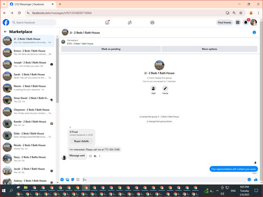Screen dimensions: 263x197
Task: Open File Explorer from the taskbar
Action: click(x=26, y=188)
